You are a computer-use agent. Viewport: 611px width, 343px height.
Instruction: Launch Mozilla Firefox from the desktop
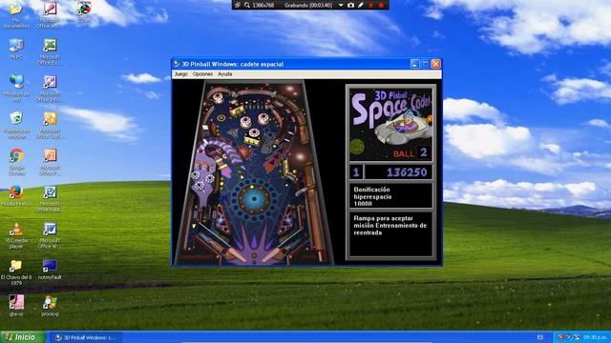pyautogui.click(x=16, y=195)
